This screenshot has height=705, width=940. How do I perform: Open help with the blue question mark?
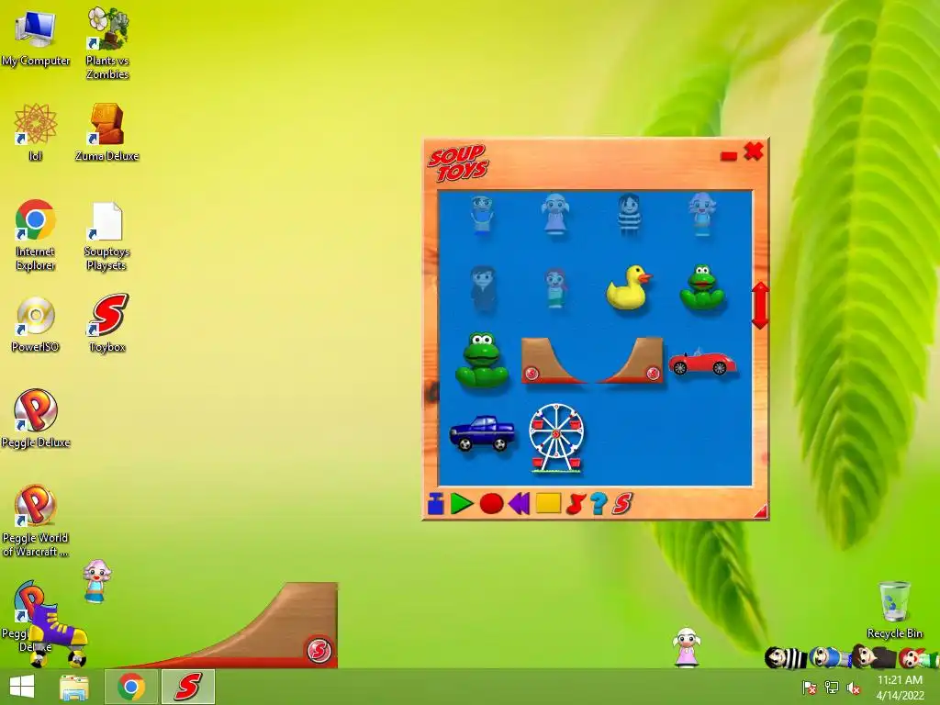pyautogui.click(x=599, y=504)
